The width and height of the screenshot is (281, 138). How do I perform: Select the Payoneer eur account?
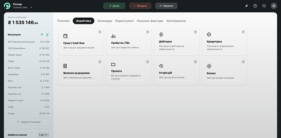coord(29,94)
